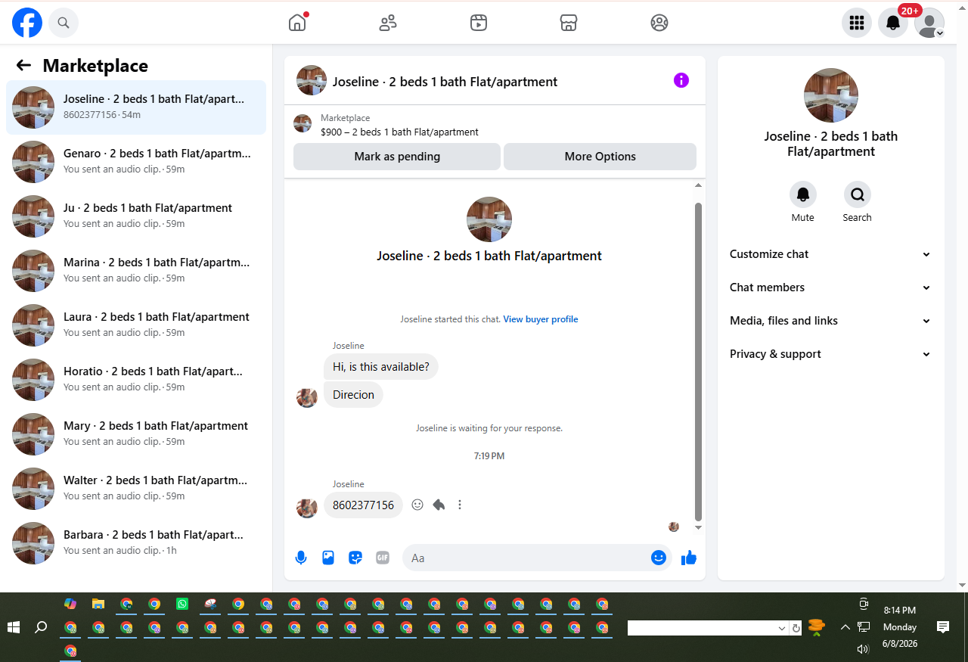Expand Media, files and links section
Viewport: 968px width, 662px height.
[830, 321]
